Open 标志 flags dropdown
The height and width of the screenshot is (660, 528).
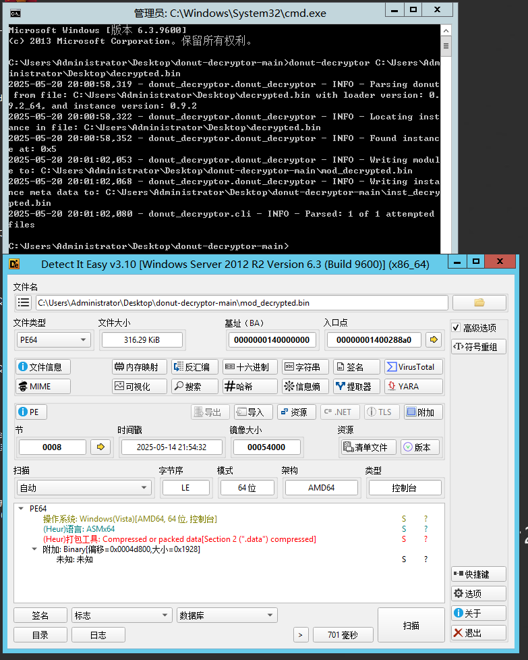click(x=121, y=615)
